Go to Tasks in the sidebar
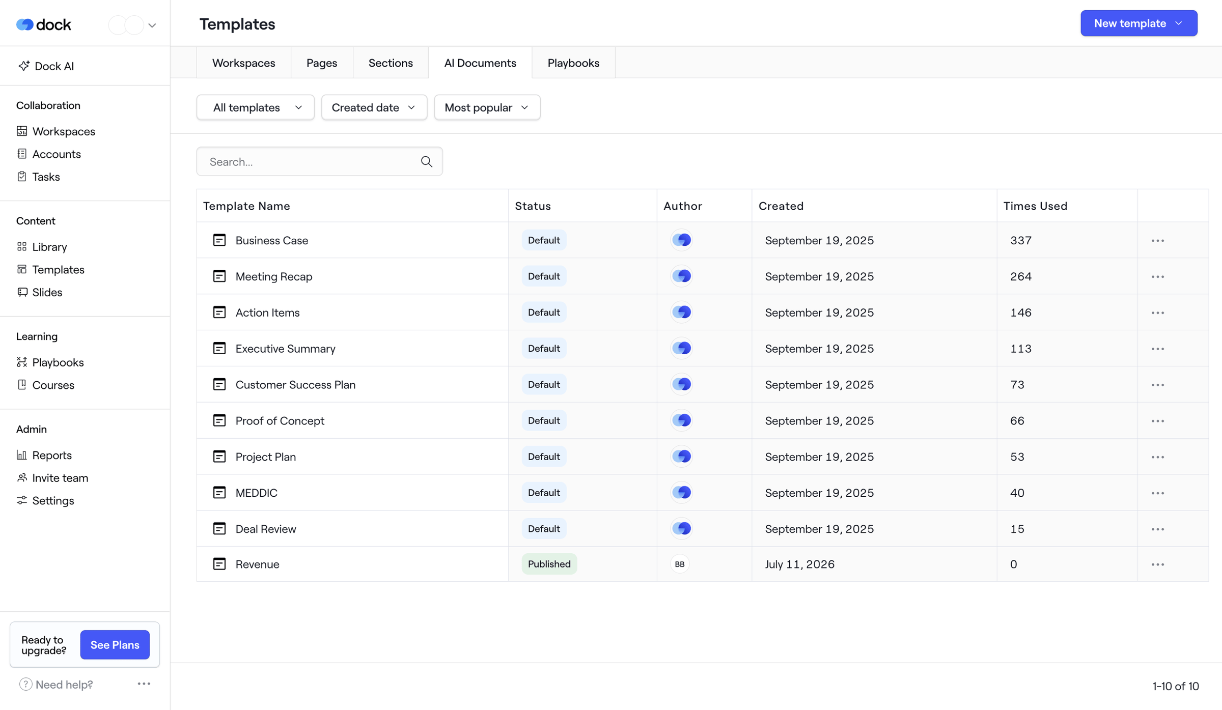The image size is (1222, 710). pos(38,177)
